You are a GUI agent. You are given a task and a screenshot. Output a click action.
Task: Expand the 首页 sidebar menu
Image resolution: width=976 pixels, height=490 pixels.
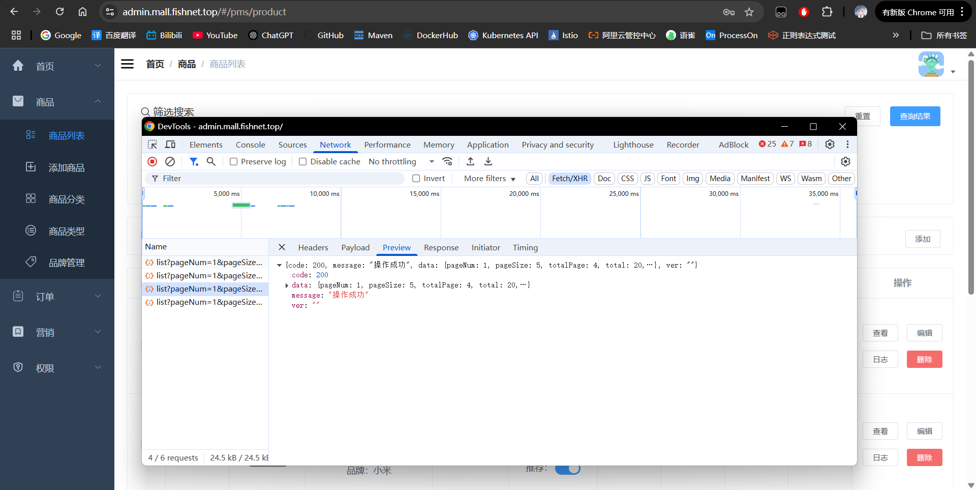point(57,66)
